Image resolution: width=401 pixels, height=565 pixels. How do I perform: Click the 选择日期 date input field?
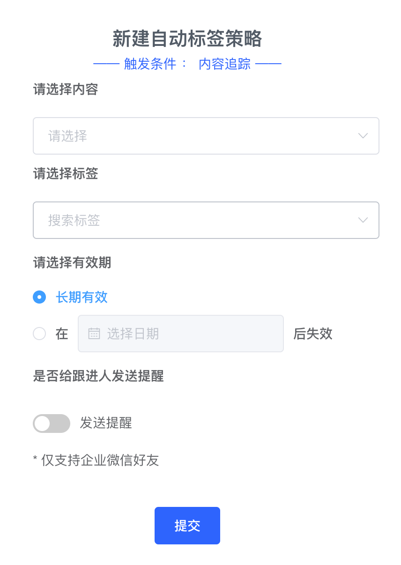click(181, 334)
